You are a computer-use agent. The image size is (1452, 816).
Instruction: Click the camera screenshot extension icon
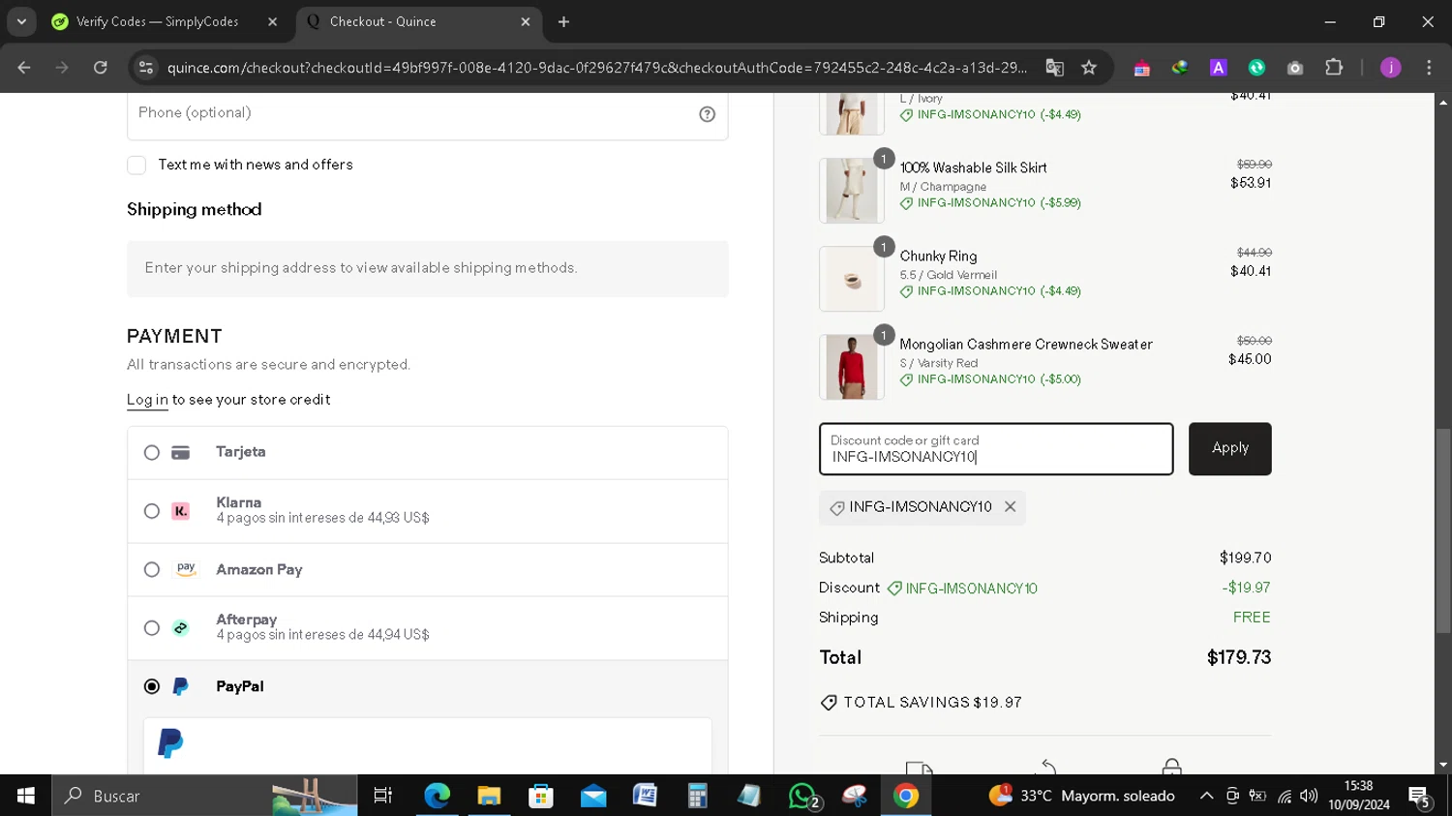[x=1295, y=68]
